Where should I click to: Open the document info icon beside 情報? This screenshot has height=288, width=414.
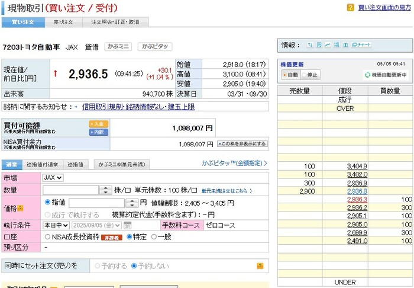click(x=319, y=45)
